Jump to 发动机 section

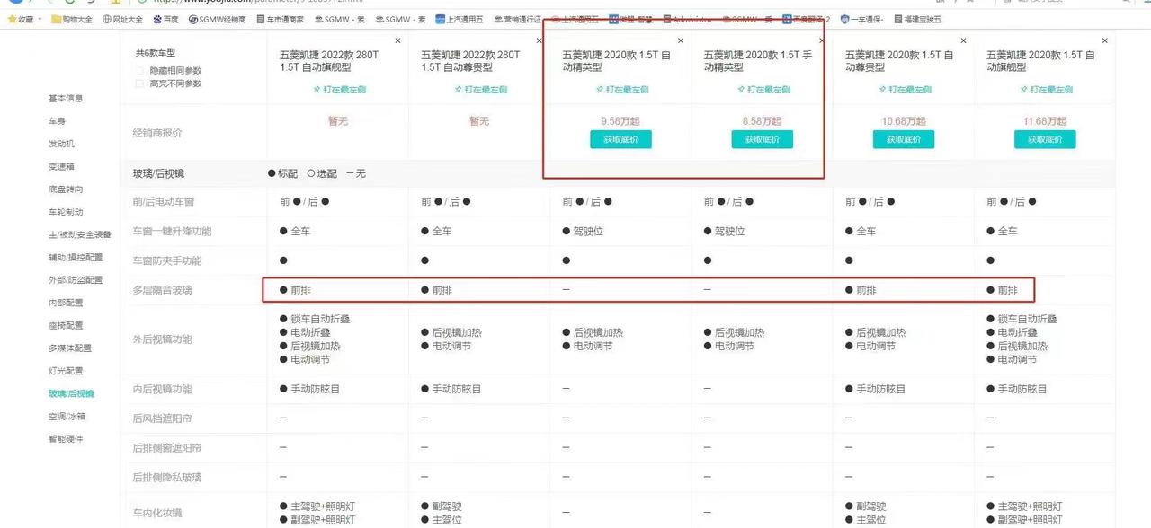point(61,144)
